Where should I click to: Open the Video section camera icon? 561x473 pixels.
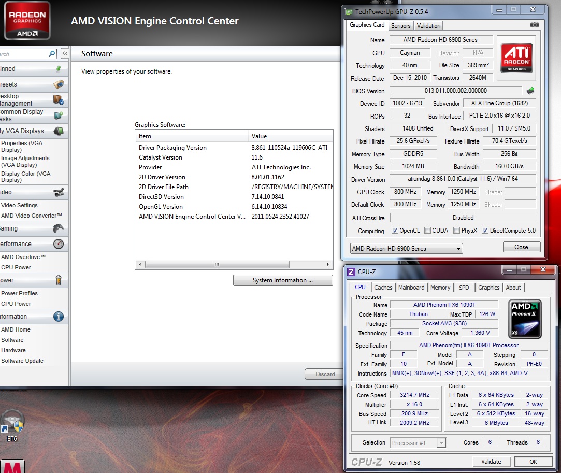[59, 192]
